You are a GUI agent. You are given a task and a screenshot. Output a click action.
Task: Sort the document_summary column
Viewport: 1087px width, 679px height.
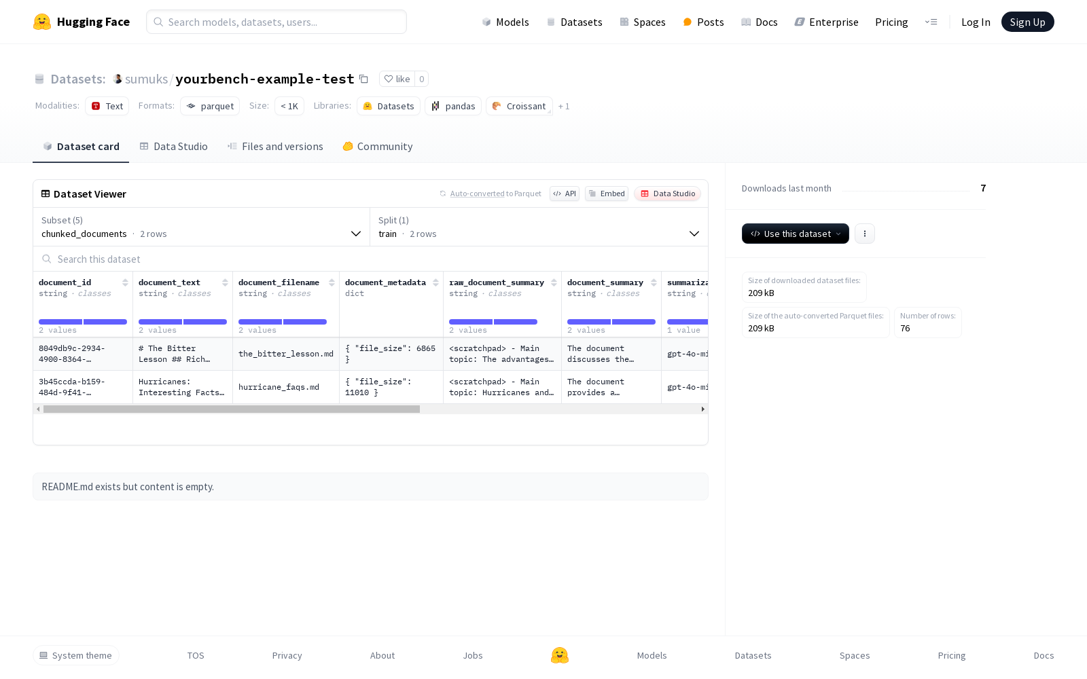pyautogui.click(x=654, y=282)
